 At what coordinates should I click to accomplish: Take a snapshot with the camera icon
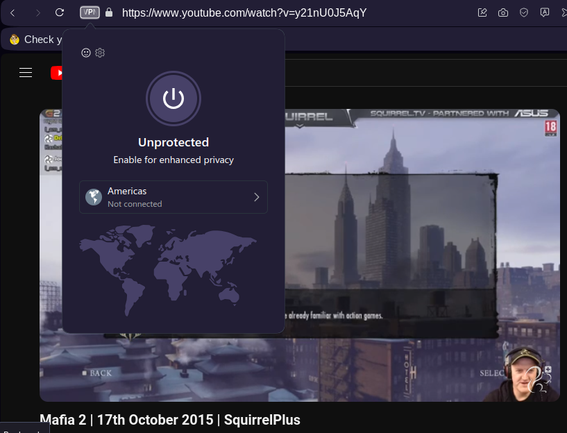[503, 13]
